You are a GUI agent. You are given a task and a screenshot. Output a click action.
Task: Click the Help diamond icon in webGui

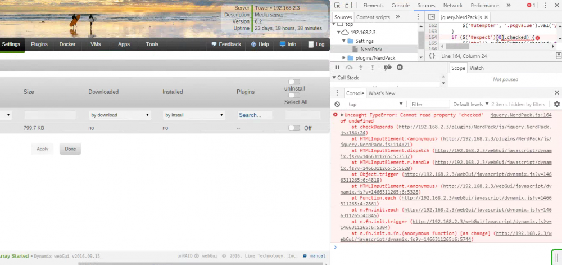click(253, 44)
